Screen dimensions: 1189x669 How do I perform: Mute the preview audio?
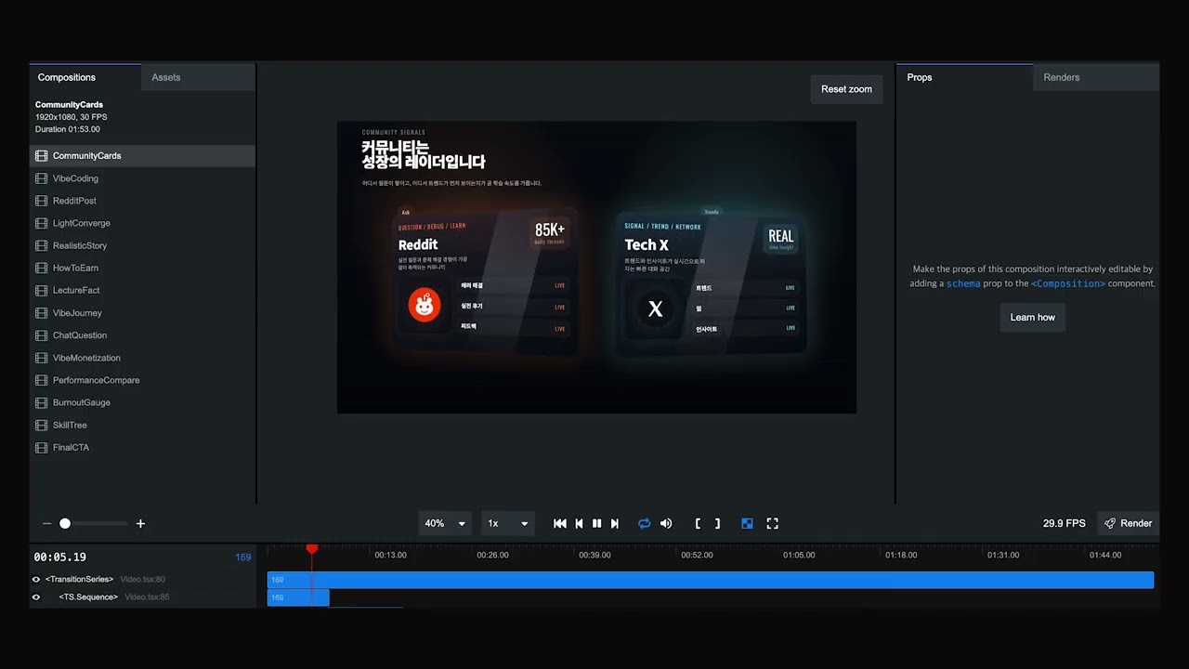point(666,524)
